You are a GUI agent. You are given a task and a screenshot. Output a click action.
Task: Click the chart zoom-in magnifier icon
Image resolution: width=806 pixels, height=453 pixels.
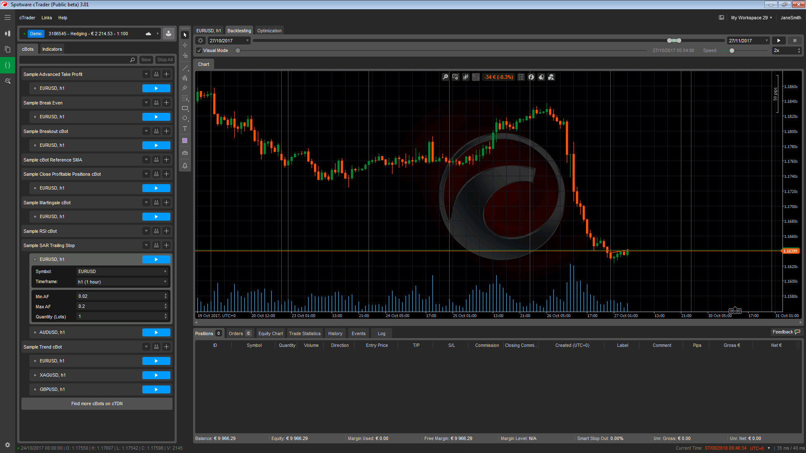pos(445,77)
